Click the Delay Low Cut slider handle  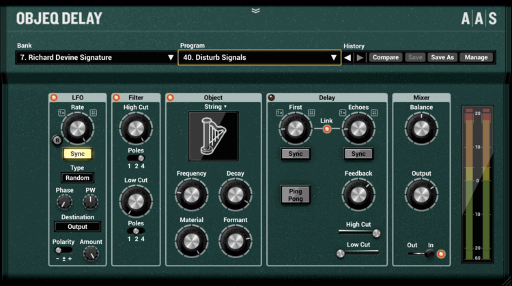341,253
